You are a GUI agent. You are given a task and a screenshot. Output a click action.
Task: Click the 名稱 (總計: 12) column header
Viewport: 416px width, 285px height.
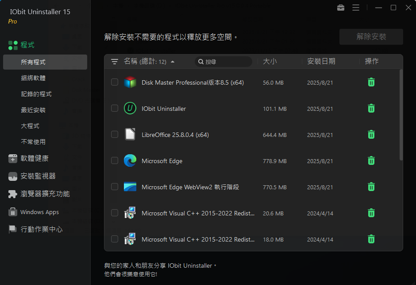[x=145, y=62]
